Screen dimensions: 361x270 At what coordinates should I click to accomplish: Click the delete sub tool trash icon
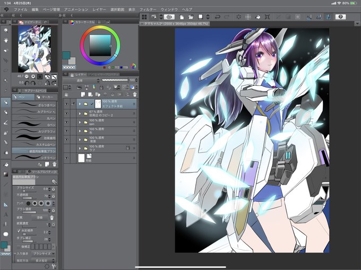[54, 164]
